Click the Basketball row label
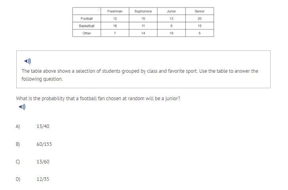 pos(87,26)
